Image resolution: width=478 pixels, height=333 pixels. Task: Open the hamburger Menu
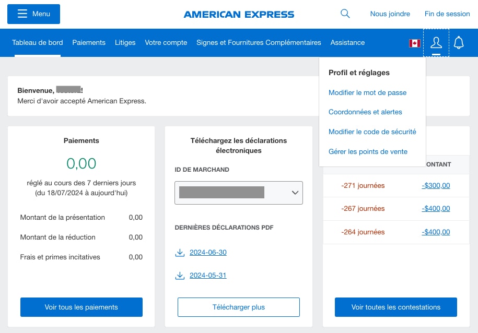(33, 14)
